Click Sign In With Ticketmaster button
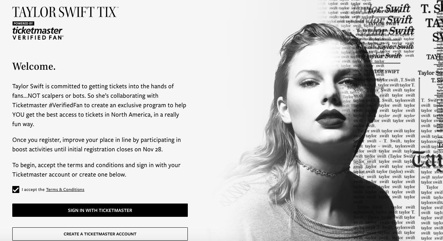The image size is (443, 241). pos(100,210)
